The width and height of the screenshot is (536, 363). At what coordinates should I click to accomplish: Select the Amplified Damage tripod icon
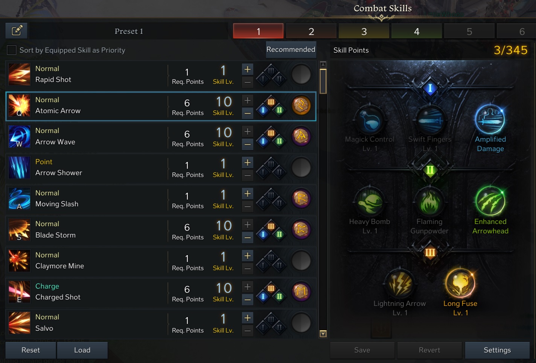click(x=490, y=119)
